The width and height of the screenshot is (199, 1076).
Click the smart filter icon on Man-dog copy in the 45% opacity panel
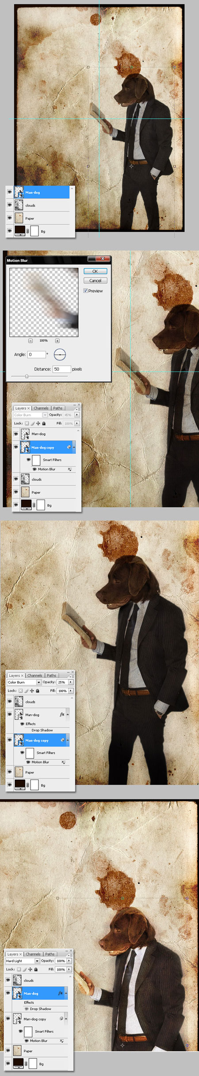[x=69, y=447]
